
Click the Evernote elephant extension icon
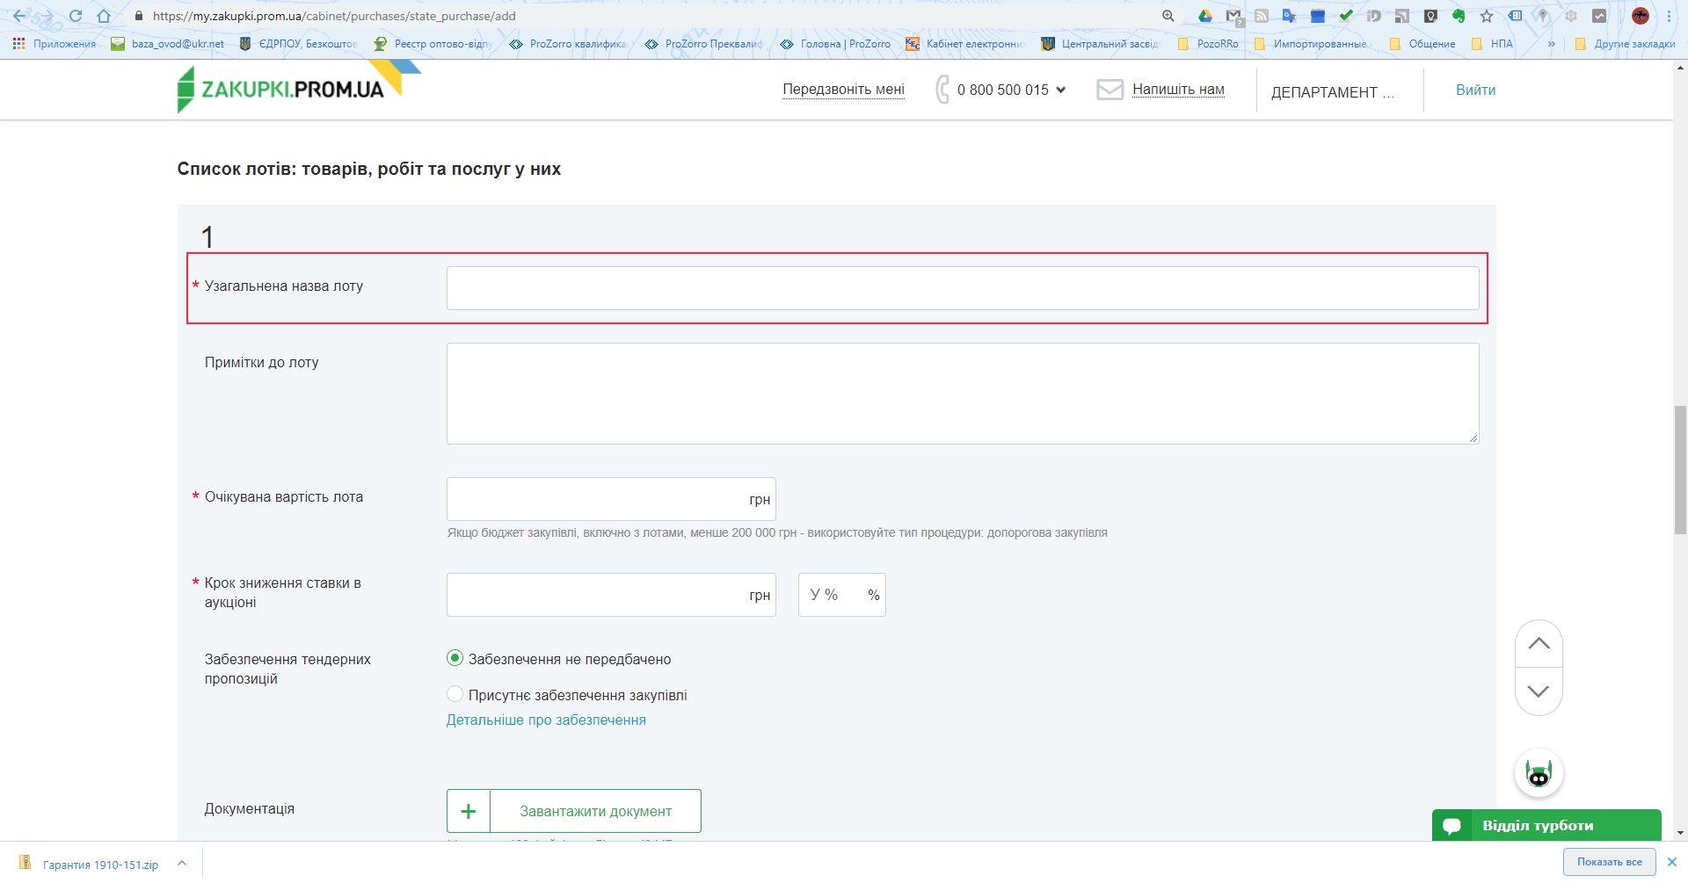point(1459,16)
